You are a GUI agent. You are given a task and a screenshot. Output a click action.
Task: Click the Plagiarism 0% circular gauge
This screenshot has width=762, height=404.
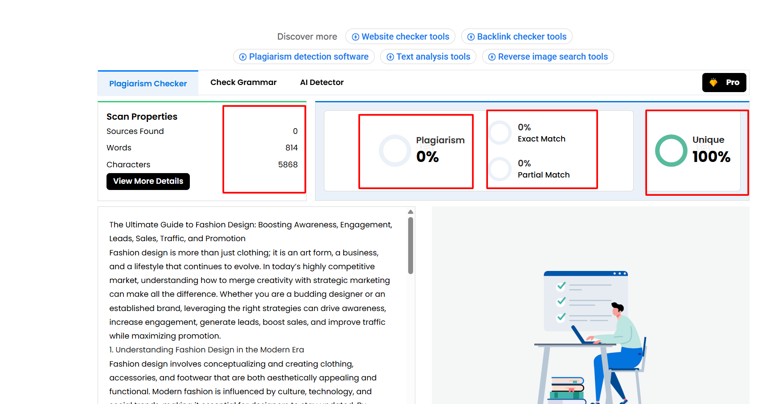[x=394, y=151]
